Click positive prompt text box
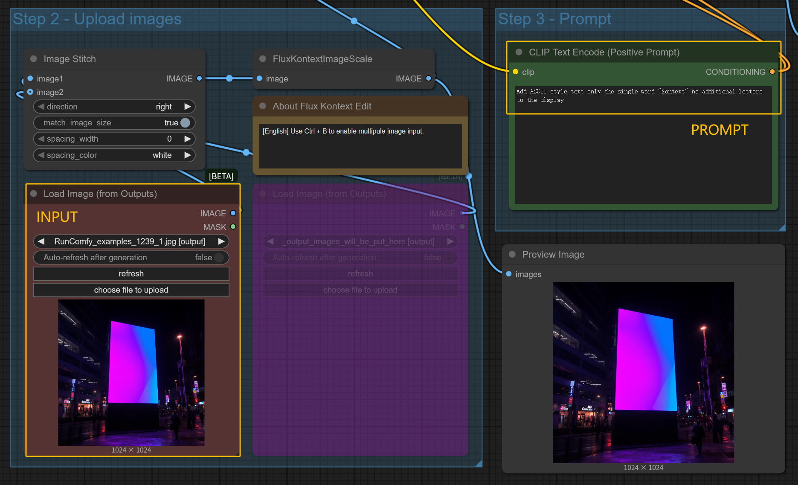This screenshot has width=798, height=485. coord(643,145)
